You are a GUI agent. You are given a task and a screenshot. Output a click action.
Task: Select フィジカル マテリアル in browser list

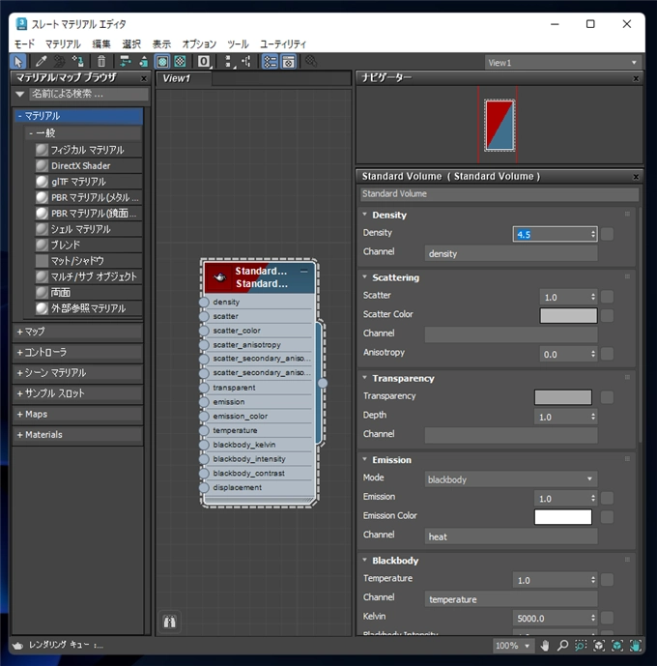[88, 150]
